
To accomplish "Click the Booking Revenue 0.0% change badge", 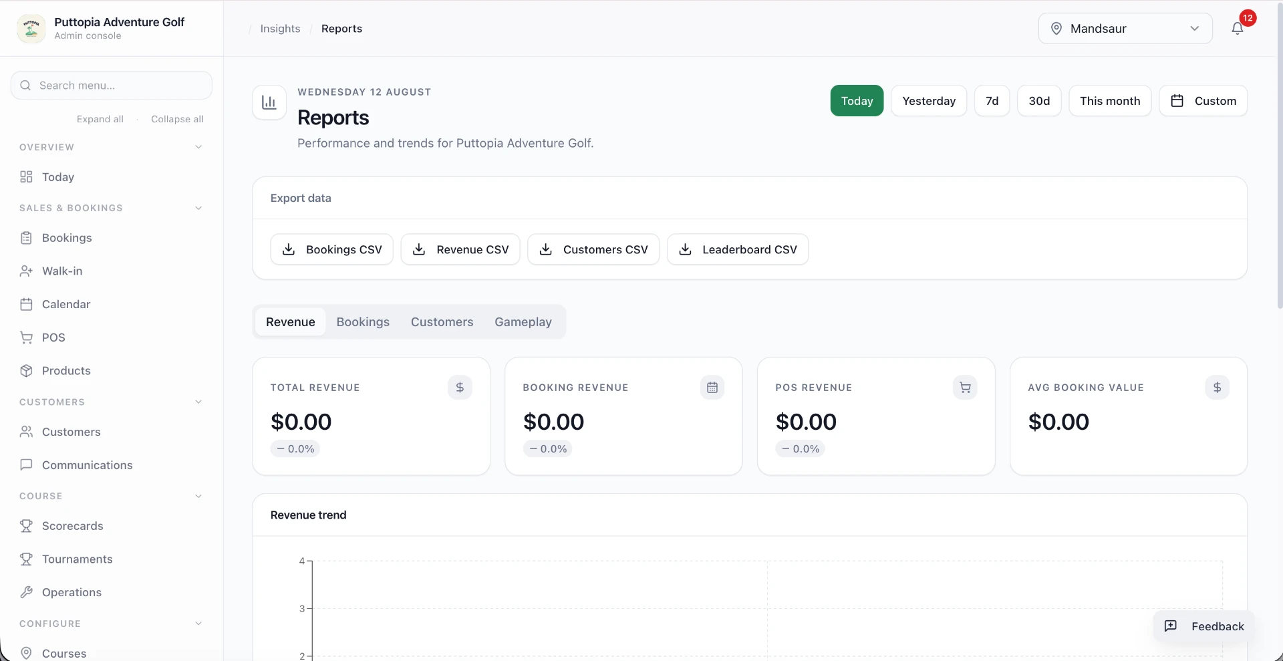I will click(x=547, y=449).
